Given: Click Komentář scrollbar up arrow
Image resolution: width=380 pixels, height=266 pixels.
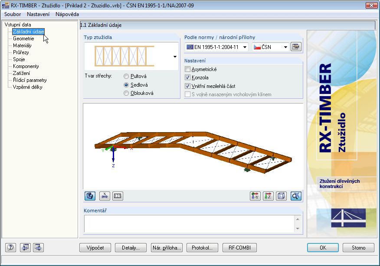Looking at the screenshot, I should click(298, 219).
